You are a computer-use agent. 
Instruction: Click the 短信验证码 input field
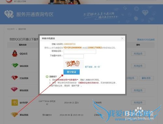pyautogui.click(x=80, y=52)
